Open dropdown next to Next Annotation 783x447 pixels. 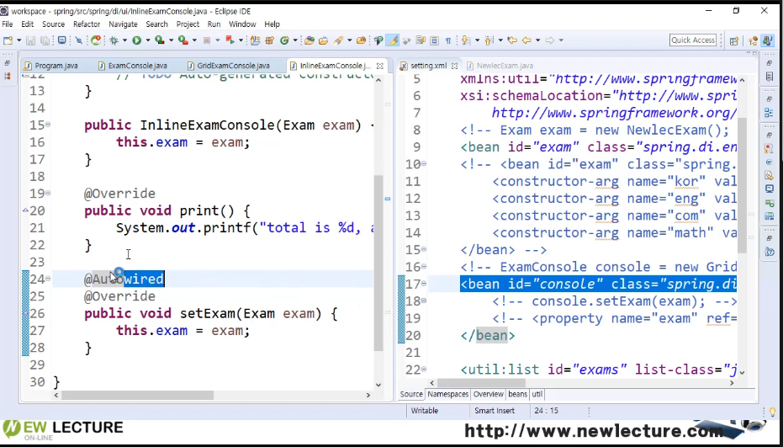[x=477, y=40]
